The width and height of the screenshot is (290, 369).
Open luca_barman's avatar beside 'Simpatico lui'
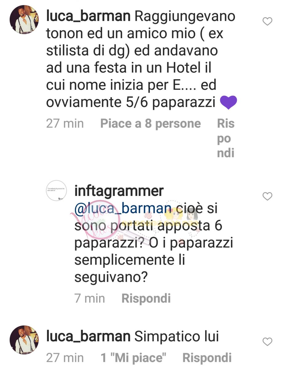(24, 339)
